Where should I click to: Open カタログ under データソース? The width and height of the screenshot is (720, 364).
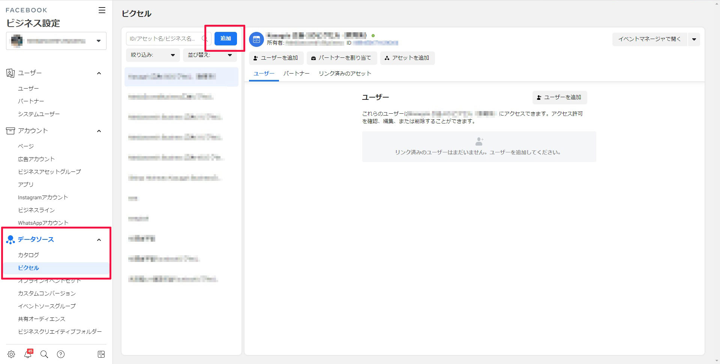point(28,255)
